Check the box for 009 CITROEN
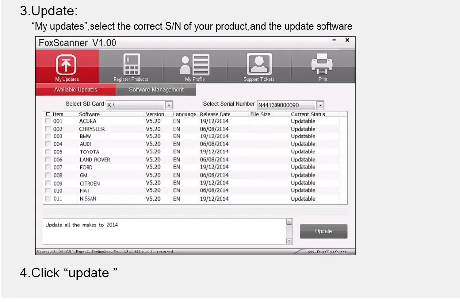460x302 pixels. pos(47,183)
